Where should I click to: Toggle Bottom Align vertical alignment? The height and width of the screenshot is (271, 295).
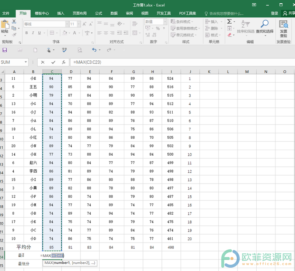pyautogui.click(x=112, y=24)
